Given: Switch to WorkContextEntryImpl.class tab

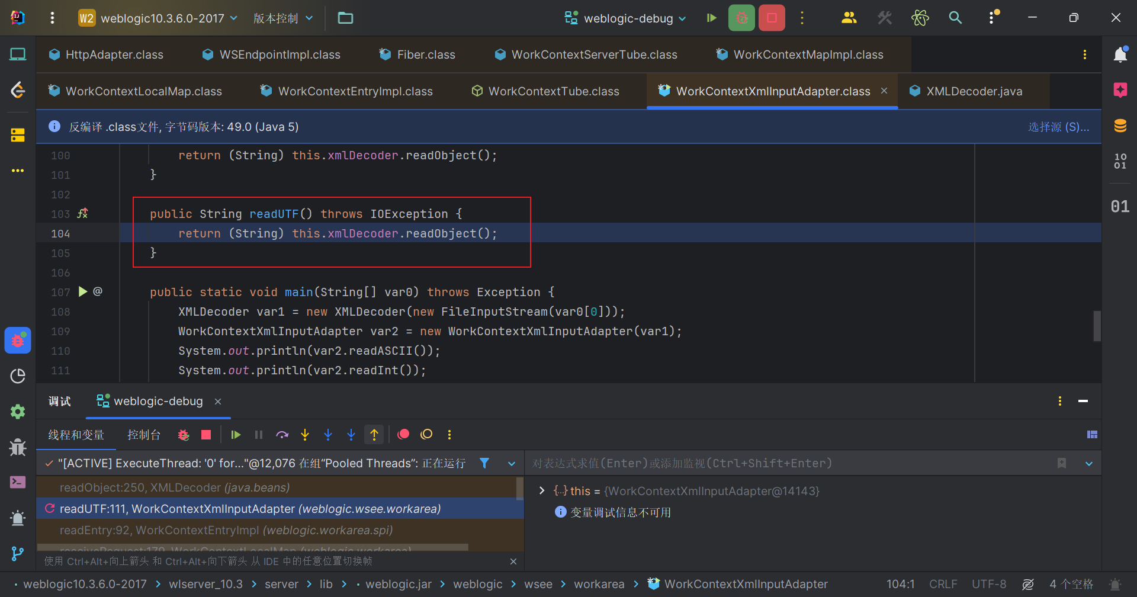Looking at the screenshot, I should 346,91.
